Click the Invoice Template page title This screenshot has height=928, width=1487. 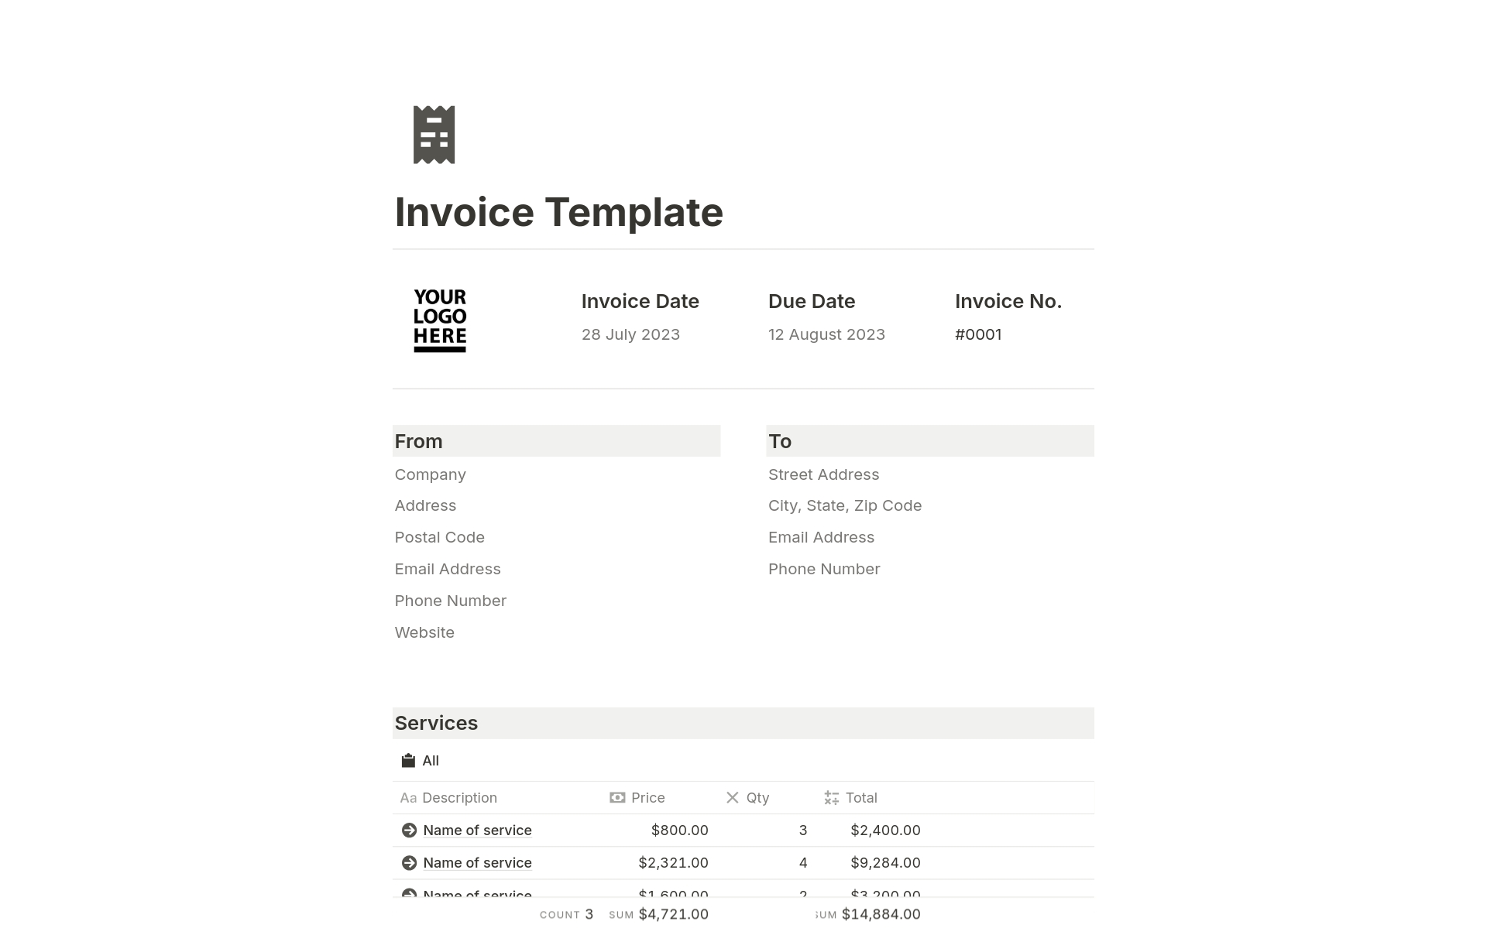click(558, 212)
